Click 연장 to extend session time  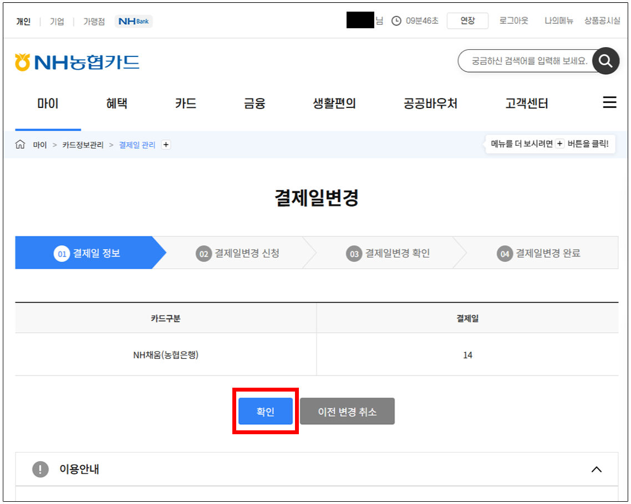pyautogui.click(x=467, y=21)
